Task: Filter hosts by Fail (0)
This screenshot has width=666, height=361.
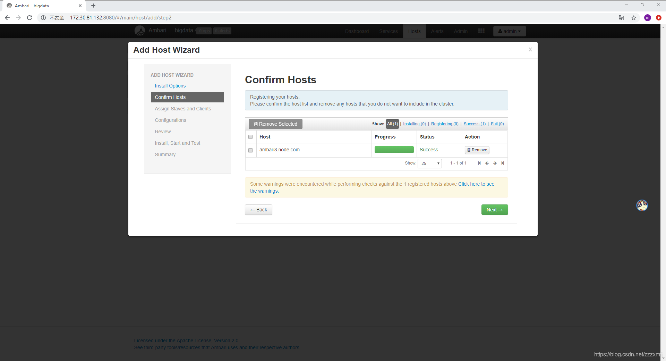Action: 497,124
